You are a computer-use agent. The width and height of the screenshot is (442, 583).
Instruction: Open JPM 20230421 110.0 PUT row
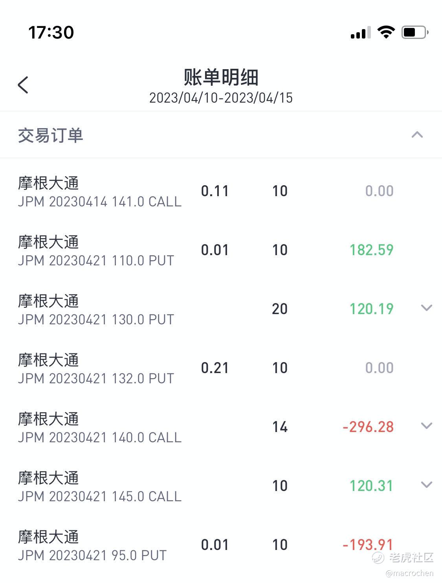pos(221,250)
